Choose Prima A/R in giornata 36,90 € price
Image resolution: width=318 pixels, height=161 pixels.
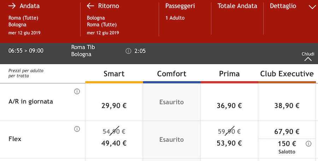click(x=229, y=105)
